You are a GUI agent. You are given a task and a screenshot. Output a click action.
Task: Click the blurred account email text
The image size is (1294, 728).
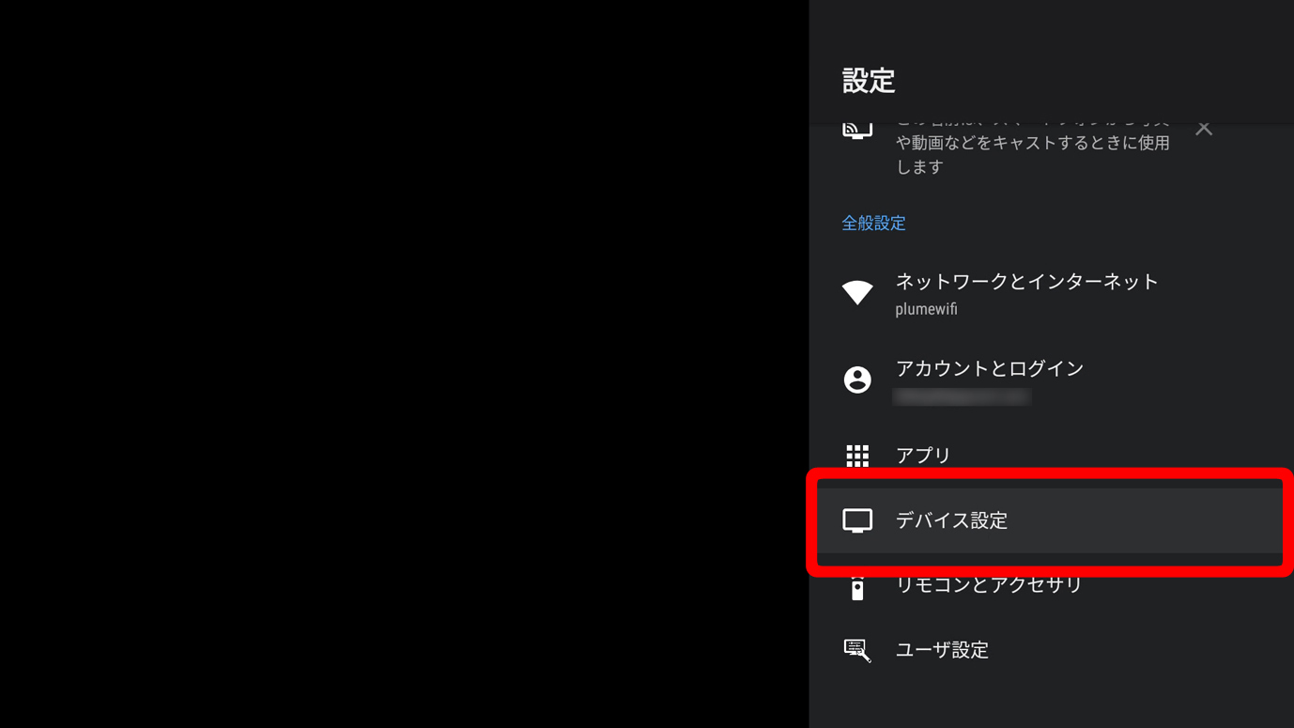point(962,396)
